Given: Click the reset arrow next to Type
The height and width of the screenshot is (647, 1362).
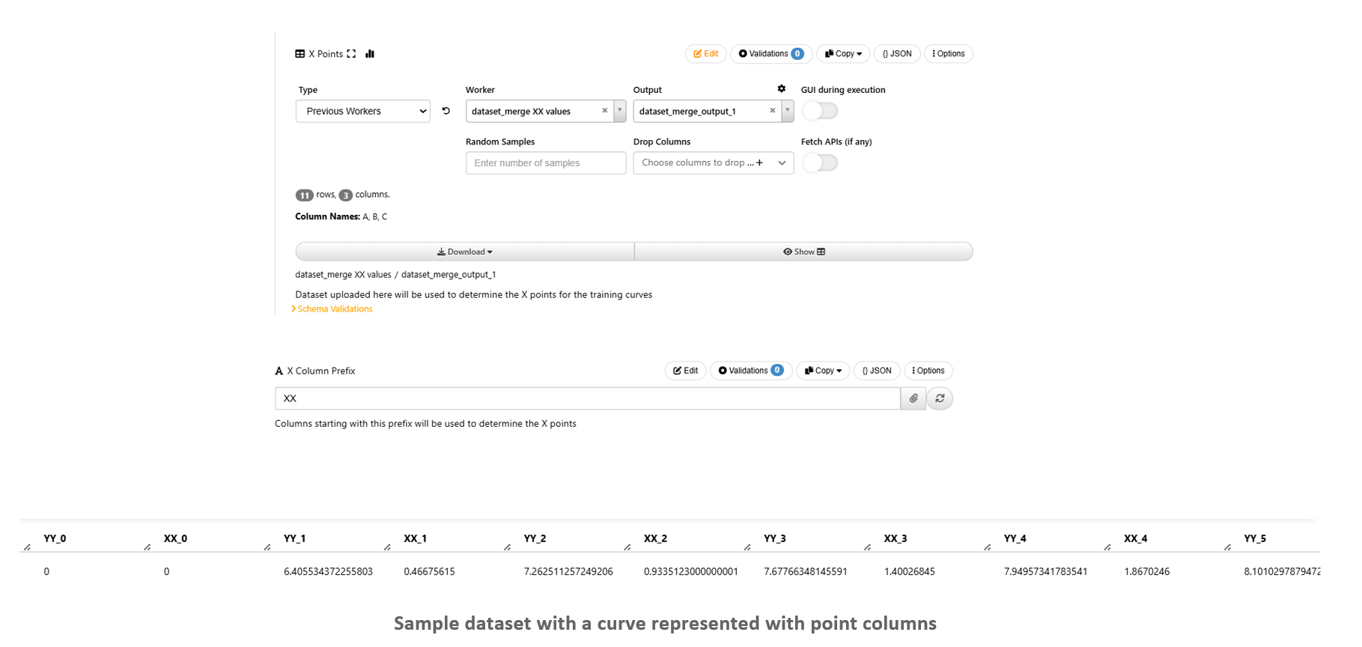Looking at the screenshot, I should coord(446,111).
